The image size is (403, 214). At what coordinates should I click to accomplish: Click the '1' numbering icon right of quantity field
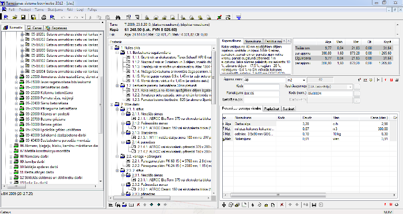(x=359, y=80)
